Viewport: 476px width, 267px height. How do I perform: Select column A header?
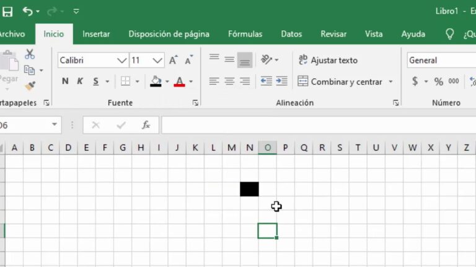(x=14, y=148)
